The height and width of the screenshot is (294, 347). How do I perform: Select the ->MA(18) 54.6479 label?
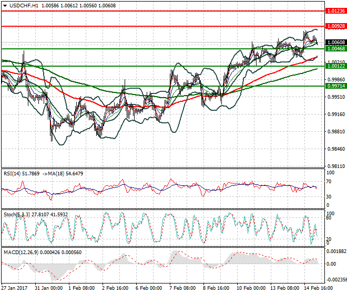pos(63,174)
